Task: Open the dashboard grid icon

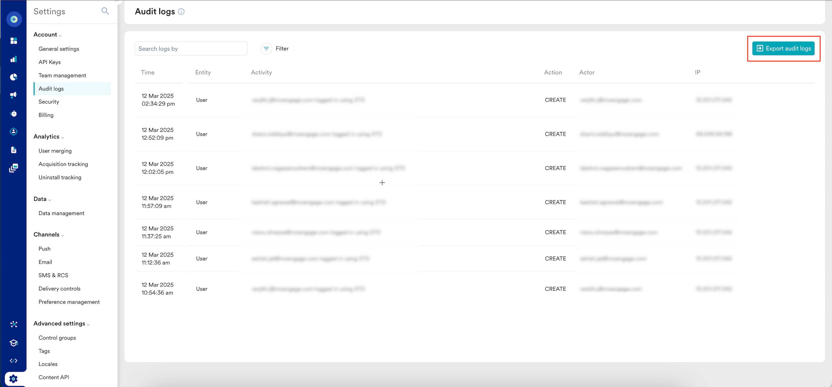Action: 14,41
